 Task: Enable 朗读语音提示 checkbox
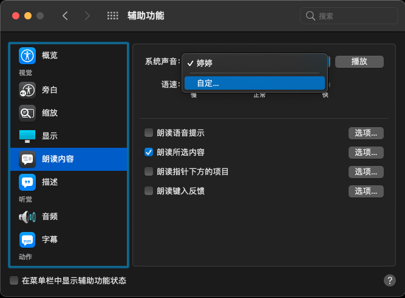149,133
